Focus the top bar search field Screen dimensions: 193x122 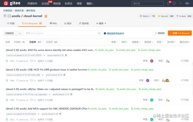148,3
